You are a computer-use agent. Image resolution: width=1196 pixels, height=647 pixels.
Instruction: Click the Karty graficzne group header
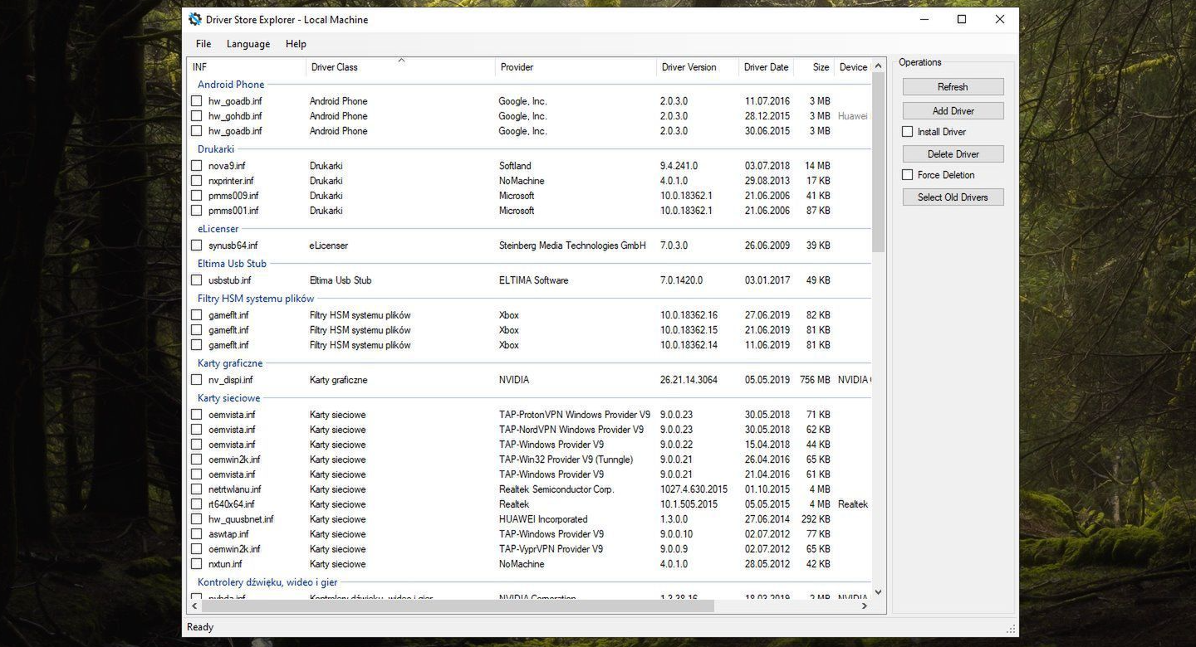pos(230,363)
